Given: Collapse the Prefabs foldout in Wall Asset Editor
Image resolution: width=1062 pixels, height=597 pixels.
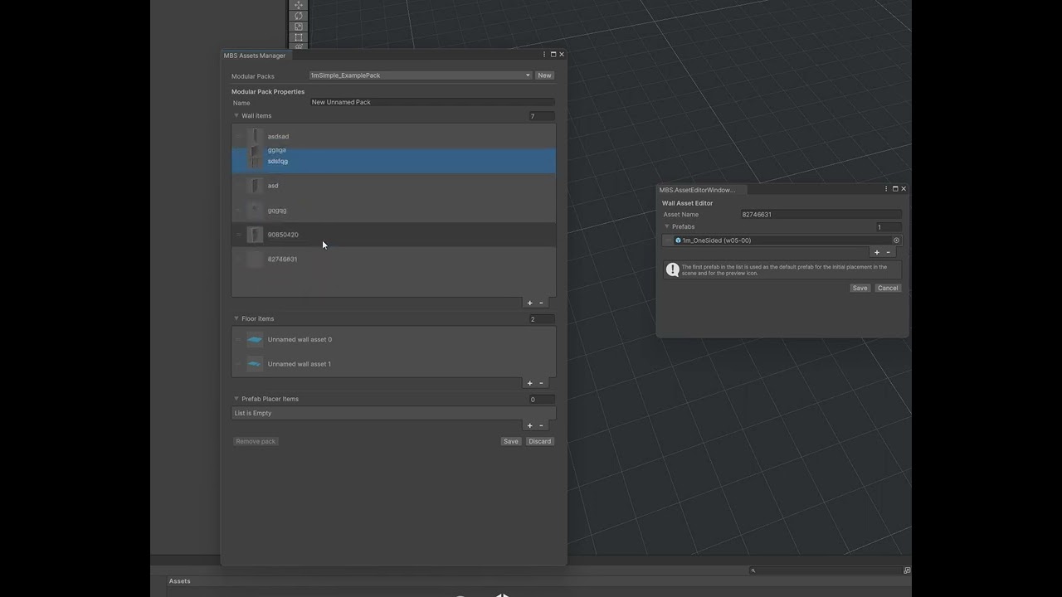Looking at the screenshot, I should pyautogui.click(x=667, y=226).
